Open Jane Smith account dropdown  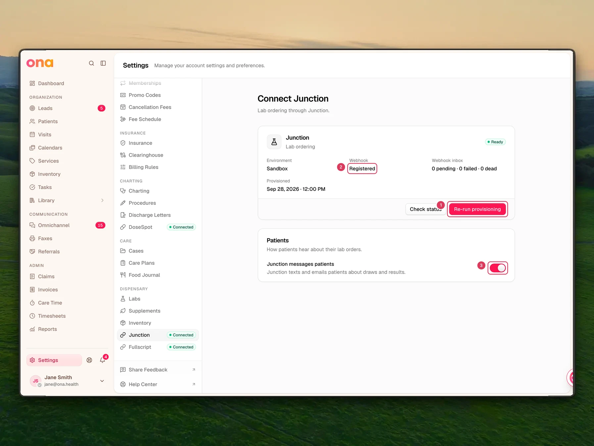pos(102,381)
